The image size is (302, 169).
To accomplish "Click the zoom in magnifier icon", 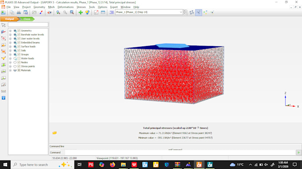I will coord(58,12).
